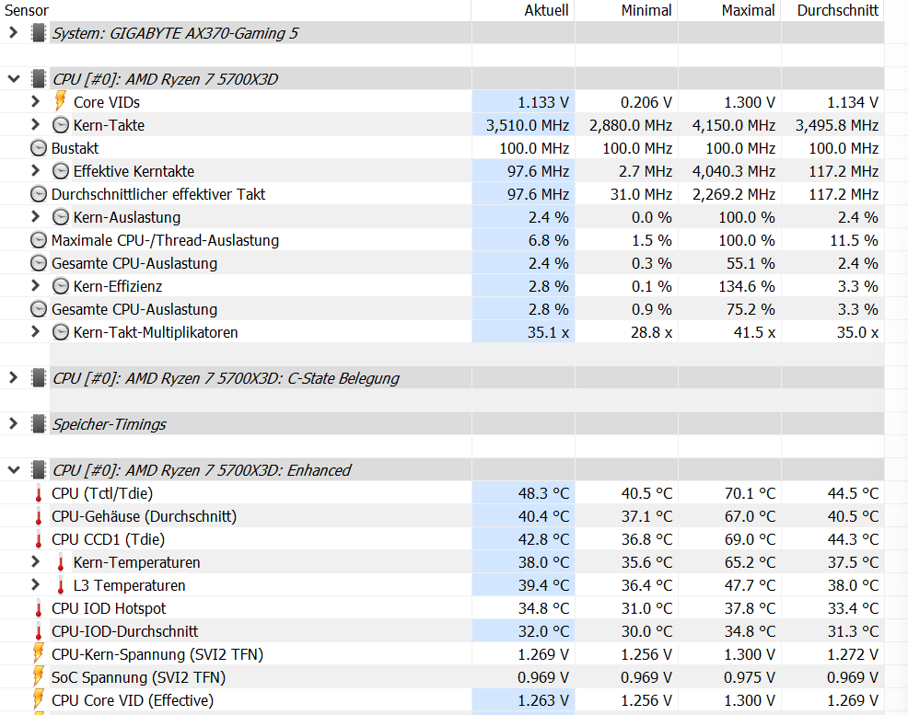This screenshot has width=908, height=715.
Task: Expand the Kern-Takte row
Action: (35, 125)
